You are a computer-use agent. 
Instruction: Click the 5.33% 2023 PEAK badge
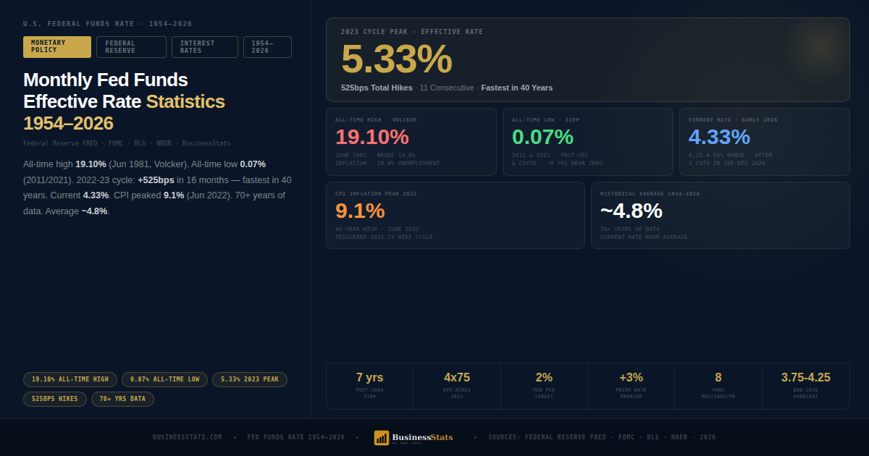click(249, 379)
